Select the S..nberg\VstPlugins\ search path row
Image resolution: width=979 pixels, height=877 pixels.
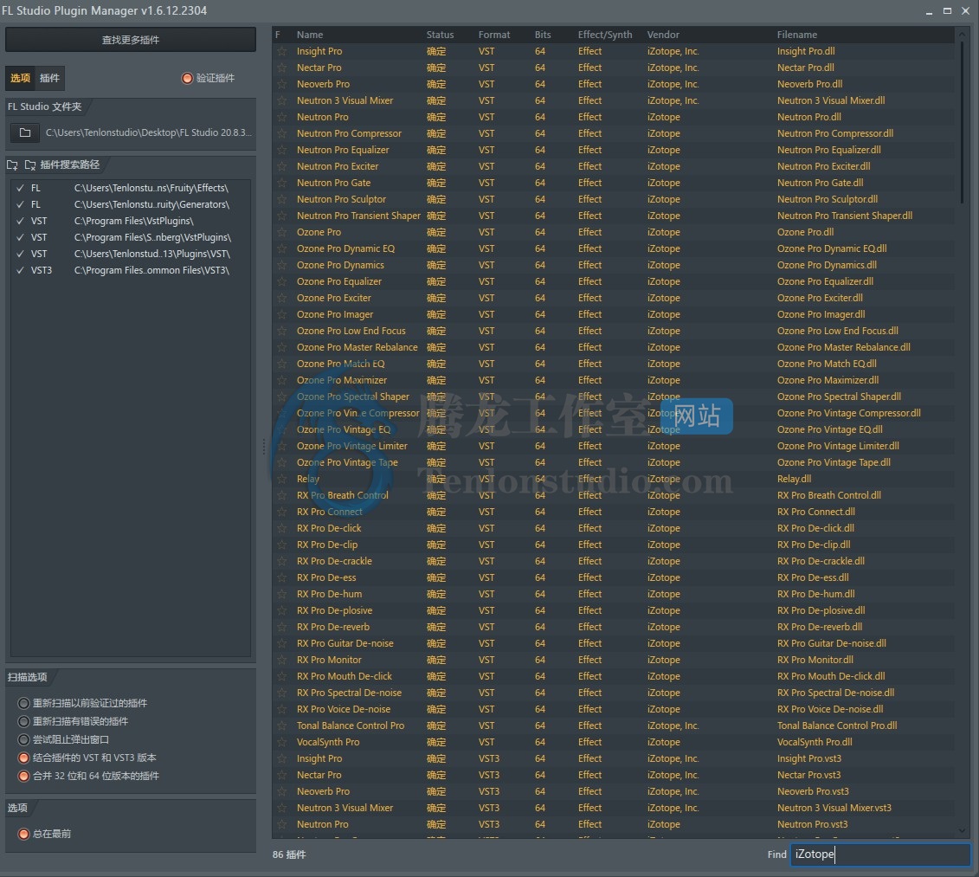point(131,237)
